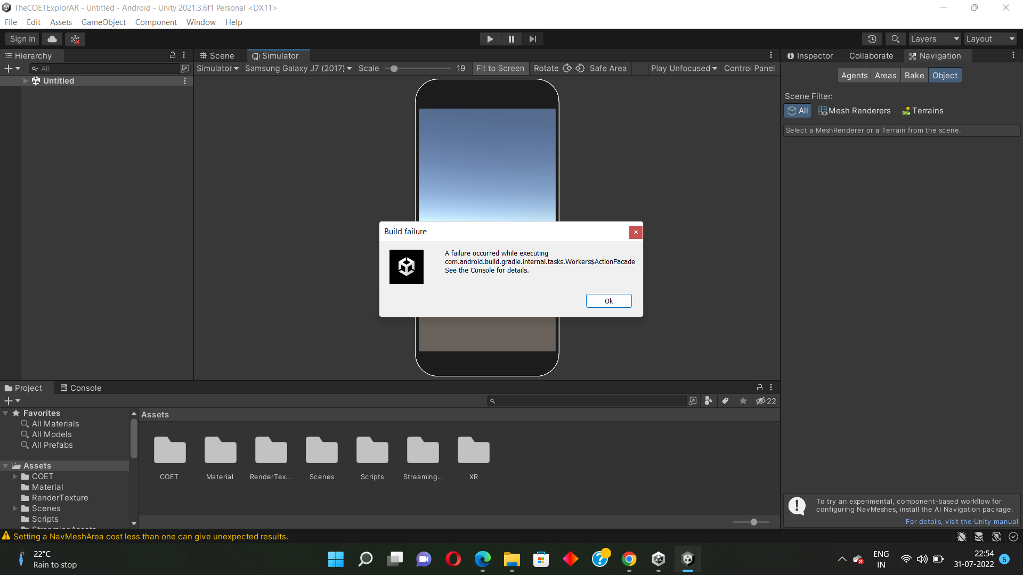Image resolution: width=1023 pixels, height=575 pixels.
Task: Toggle the Hierarchy panel lock
Action: [x=172, y=55]
